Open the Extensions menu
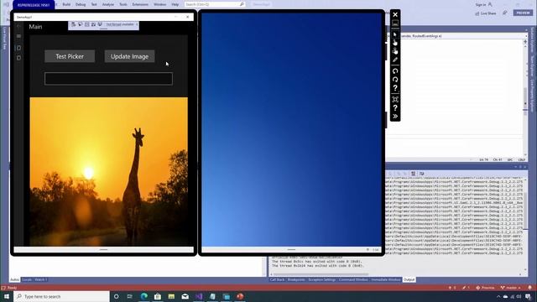 [x=140, y=4]
